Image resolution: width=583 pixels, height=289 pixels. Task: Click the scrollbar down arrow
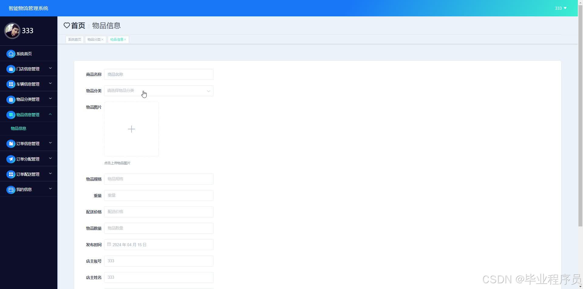[x=580, y=287]
